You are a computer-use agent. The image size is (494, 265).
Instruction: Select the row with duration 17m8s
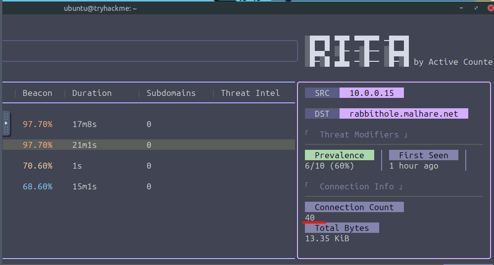(x=148, y=124)
